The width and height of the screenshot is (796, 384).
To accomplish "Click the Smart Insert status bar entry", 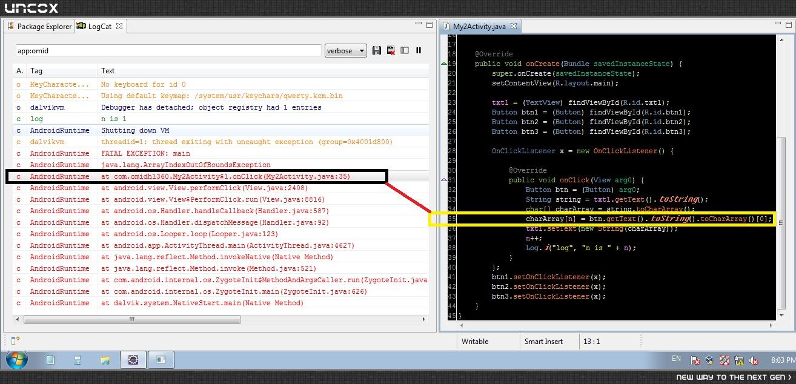I will (x=543, y=342).
